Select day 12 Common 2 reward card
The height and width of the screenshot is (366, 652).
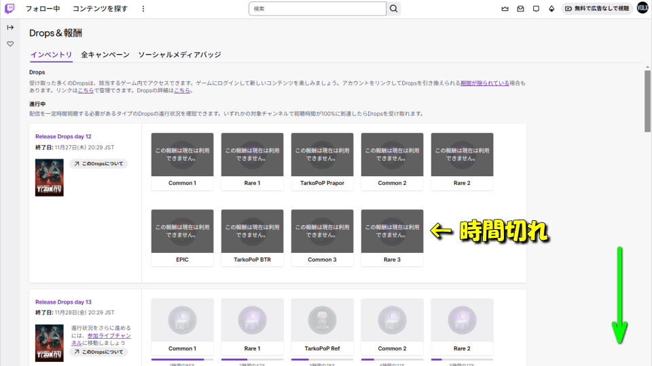tap(392, 162)
